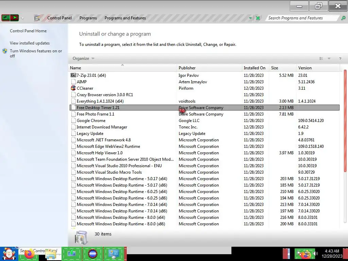Select Desktop Runtime 6.0.25 (x86) row
The image size is (348, 261).
coord(204,198)
